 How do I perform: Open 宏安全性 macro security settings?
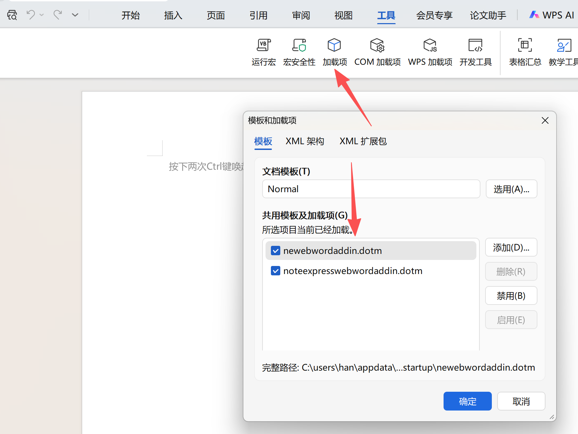299,53
